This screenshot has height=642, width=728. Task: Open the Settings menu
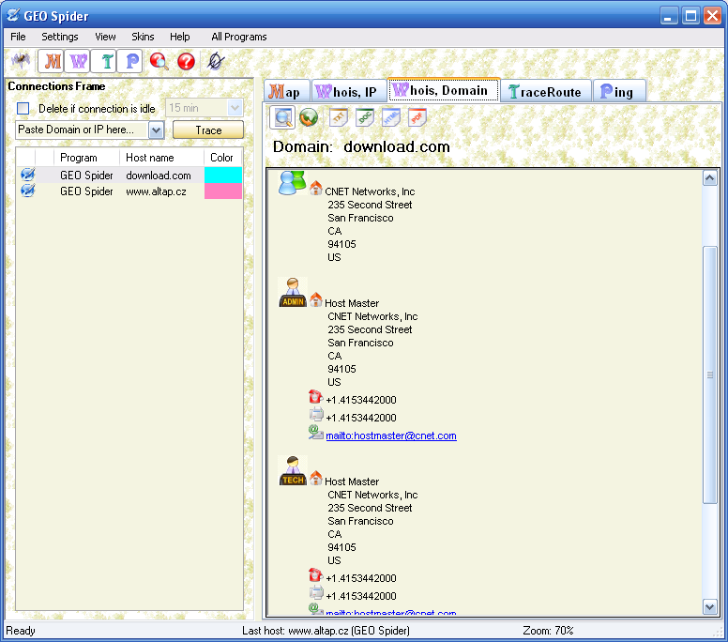[x=60, y=37]
